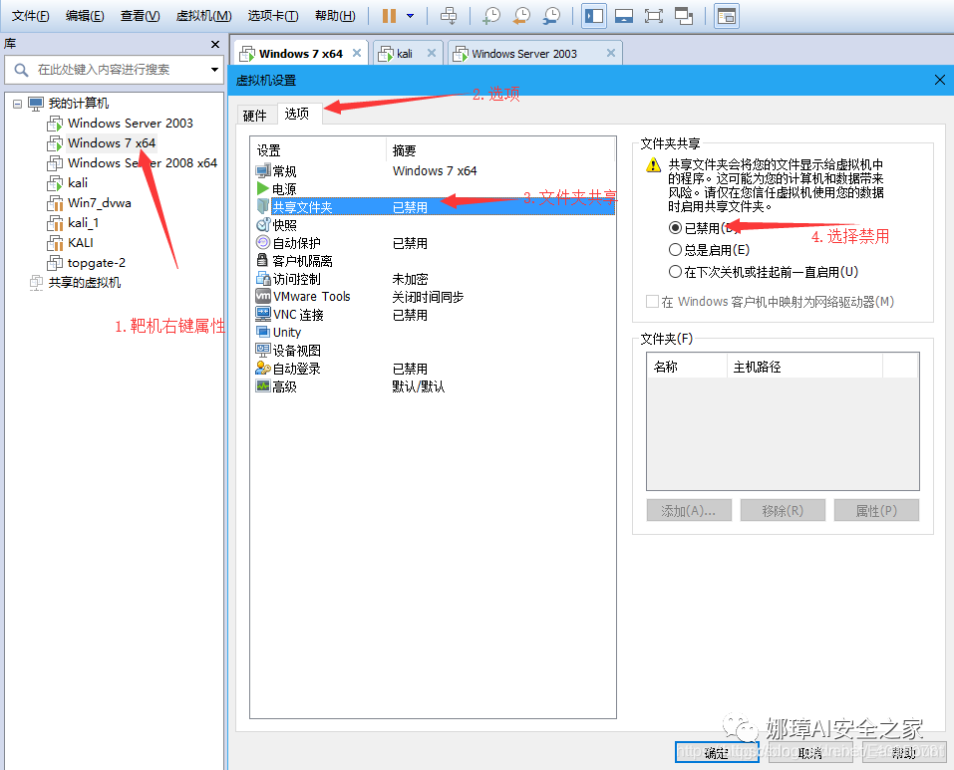The width and height of the screenshot is (954, 770).
Task: Open the snapshot manager toolbar icon
Action: tap(552, 16)
